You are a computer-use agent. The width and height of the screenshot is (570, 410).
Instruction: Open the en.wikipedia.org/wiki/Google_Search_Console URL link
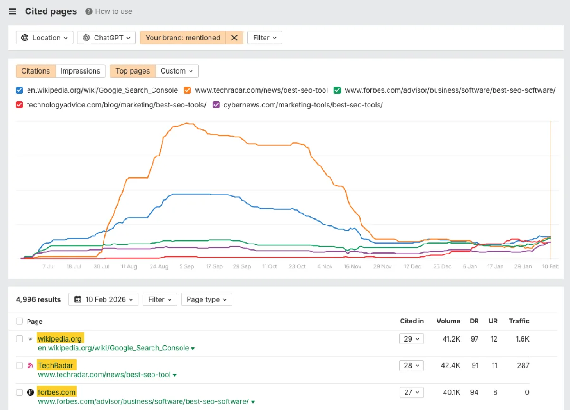[x=114, y=348]
